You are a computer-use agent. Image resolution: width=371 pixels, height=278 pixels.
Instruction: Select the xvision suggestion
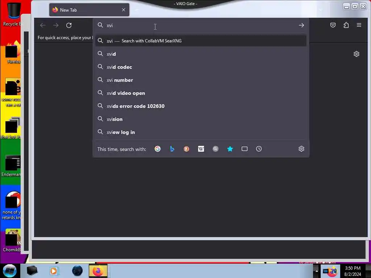pos(201,119)
